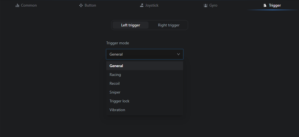Collapse the Trigger mode dropdown chevron

178,54
